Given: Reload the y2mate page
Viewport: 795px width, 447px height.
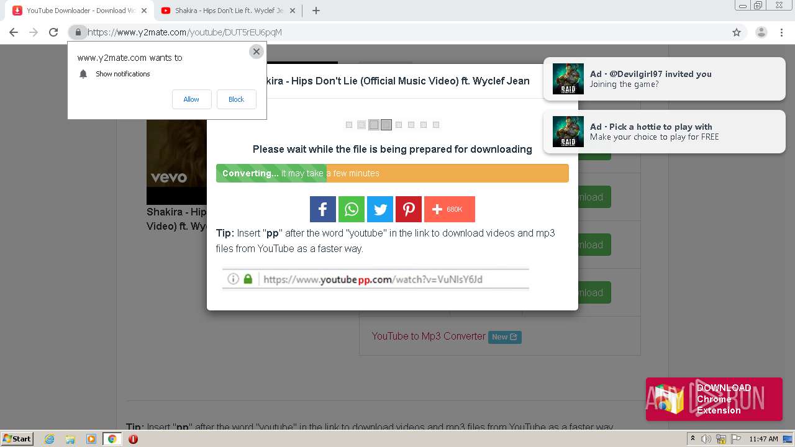Looking at the screenshot, I should coord(53,32).
